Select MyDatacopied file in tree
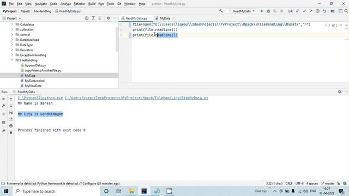 pyautogui.click(x=34, y=81)
